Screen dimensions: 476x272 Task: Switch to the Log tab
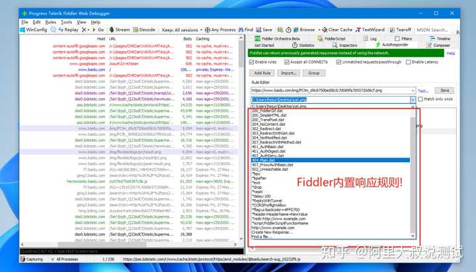[370, 38]
